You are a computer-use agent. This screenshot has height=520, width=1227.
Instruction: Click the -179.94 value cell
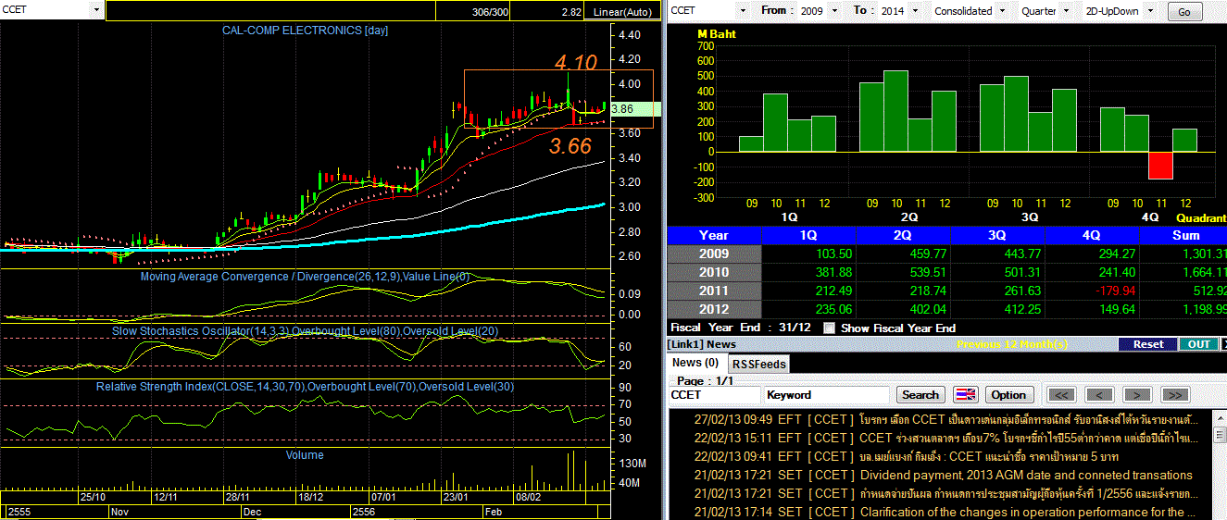pyautogui.click(x=1092, y=291)
